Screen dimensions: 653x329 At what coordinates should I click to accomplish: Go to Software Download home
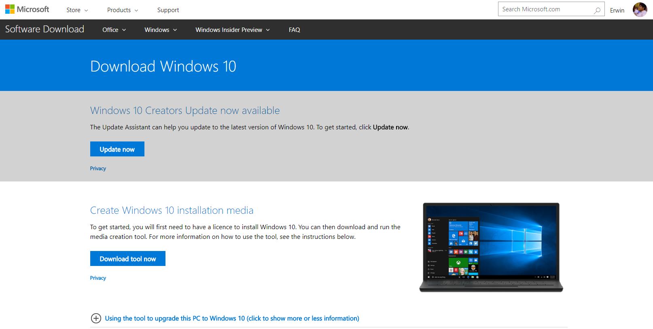pos(45,29)
